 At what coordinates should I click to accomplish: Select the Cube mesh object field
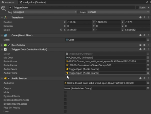[x=106, y=40]
